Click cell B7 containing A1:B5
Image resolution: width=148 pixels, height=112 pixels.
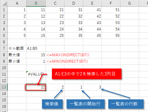[36, 48]
